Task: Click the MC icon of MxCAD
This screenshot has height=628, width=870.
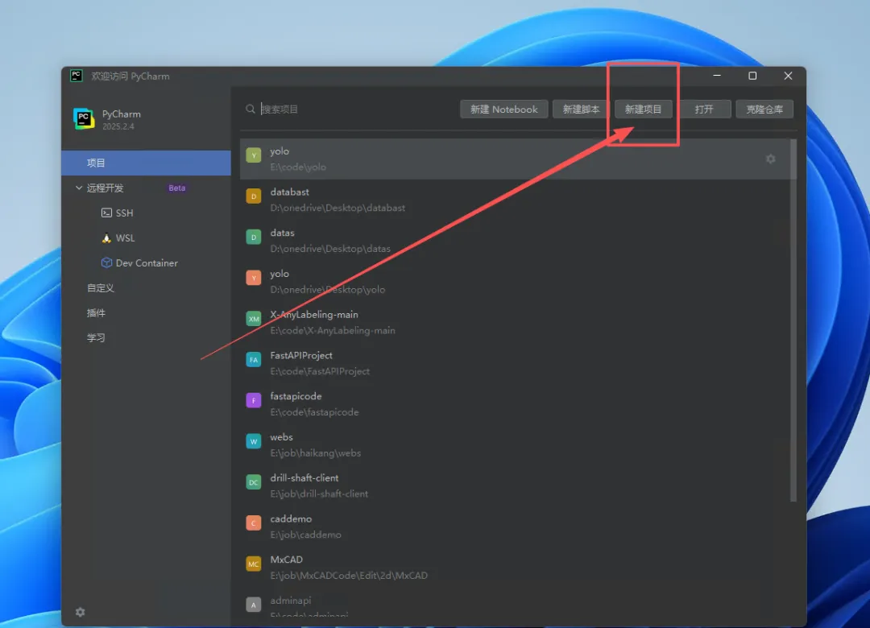Action: pyautogui.click(x=254, y=564)
